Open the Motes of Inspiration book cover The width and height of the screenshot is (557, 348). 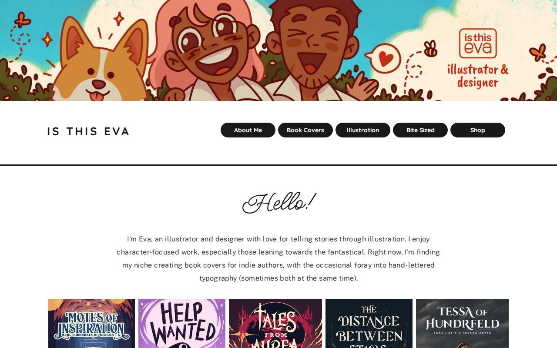click(91, 323)
